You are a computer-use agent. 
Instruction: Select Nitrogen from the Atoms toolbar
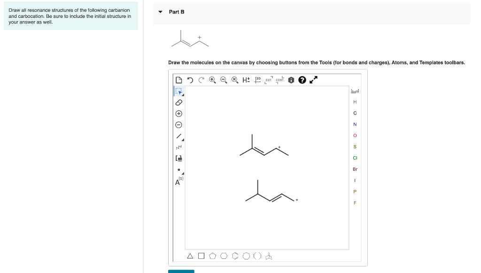(355, 124)
